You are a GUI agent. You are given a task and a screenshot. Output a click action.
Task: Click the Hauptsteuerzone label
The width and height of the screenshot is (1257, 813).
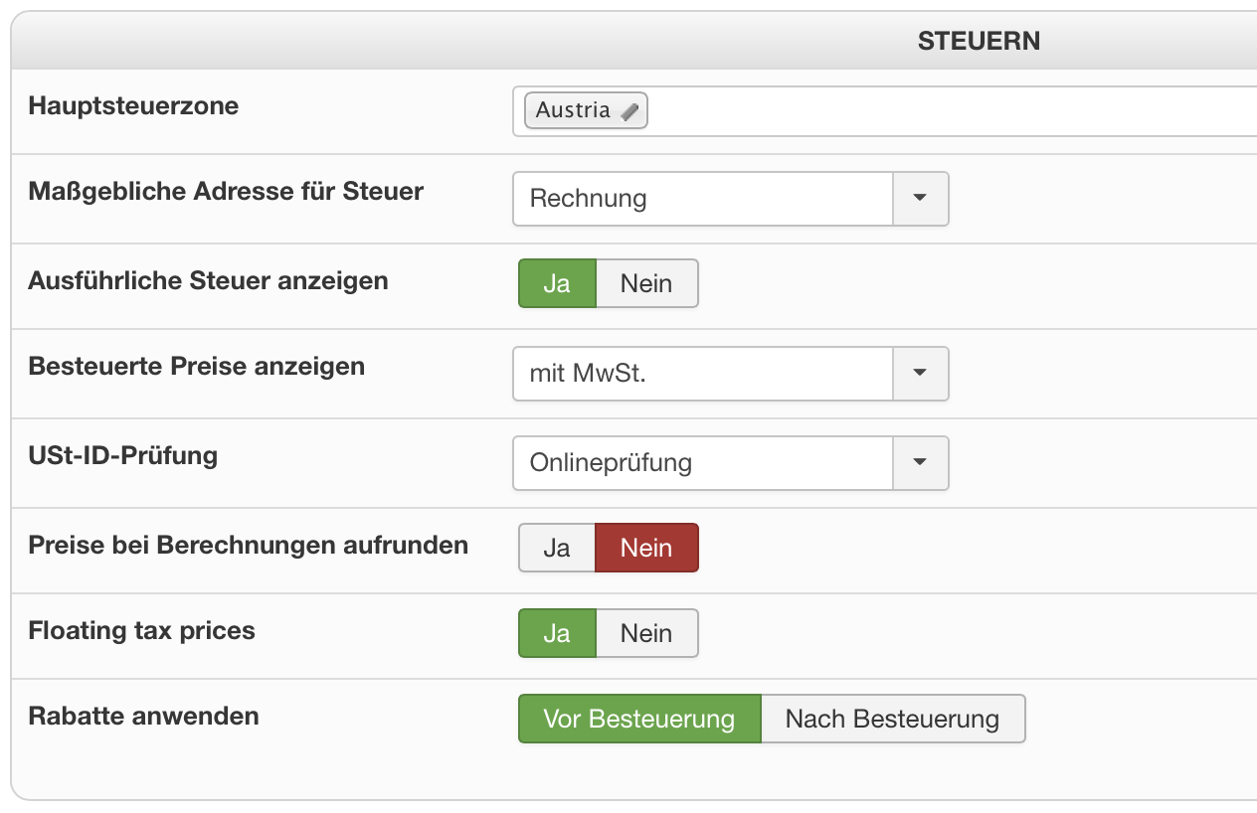(x=133, y=105)
